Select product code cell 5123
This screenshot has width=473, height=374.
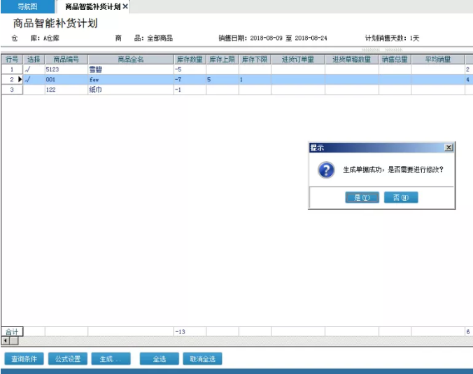[66, 69]
